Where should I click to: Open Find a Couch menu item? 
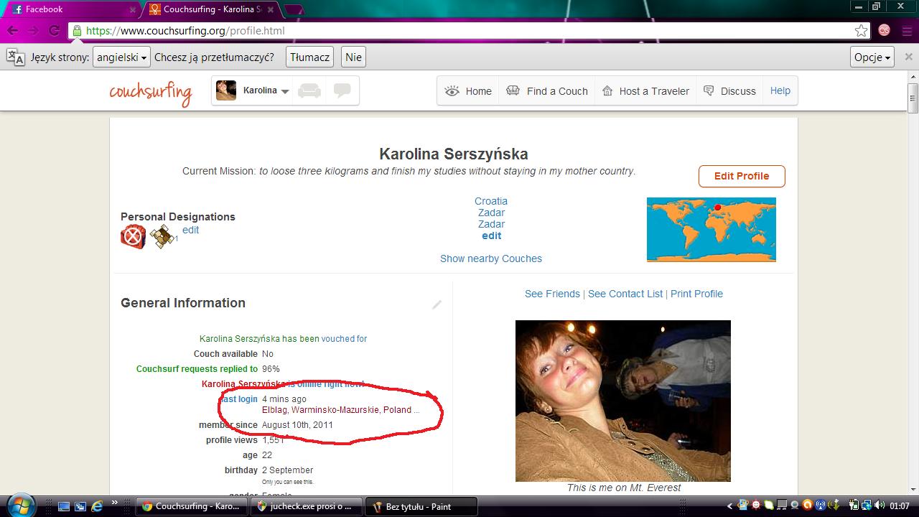click(547, 91)
